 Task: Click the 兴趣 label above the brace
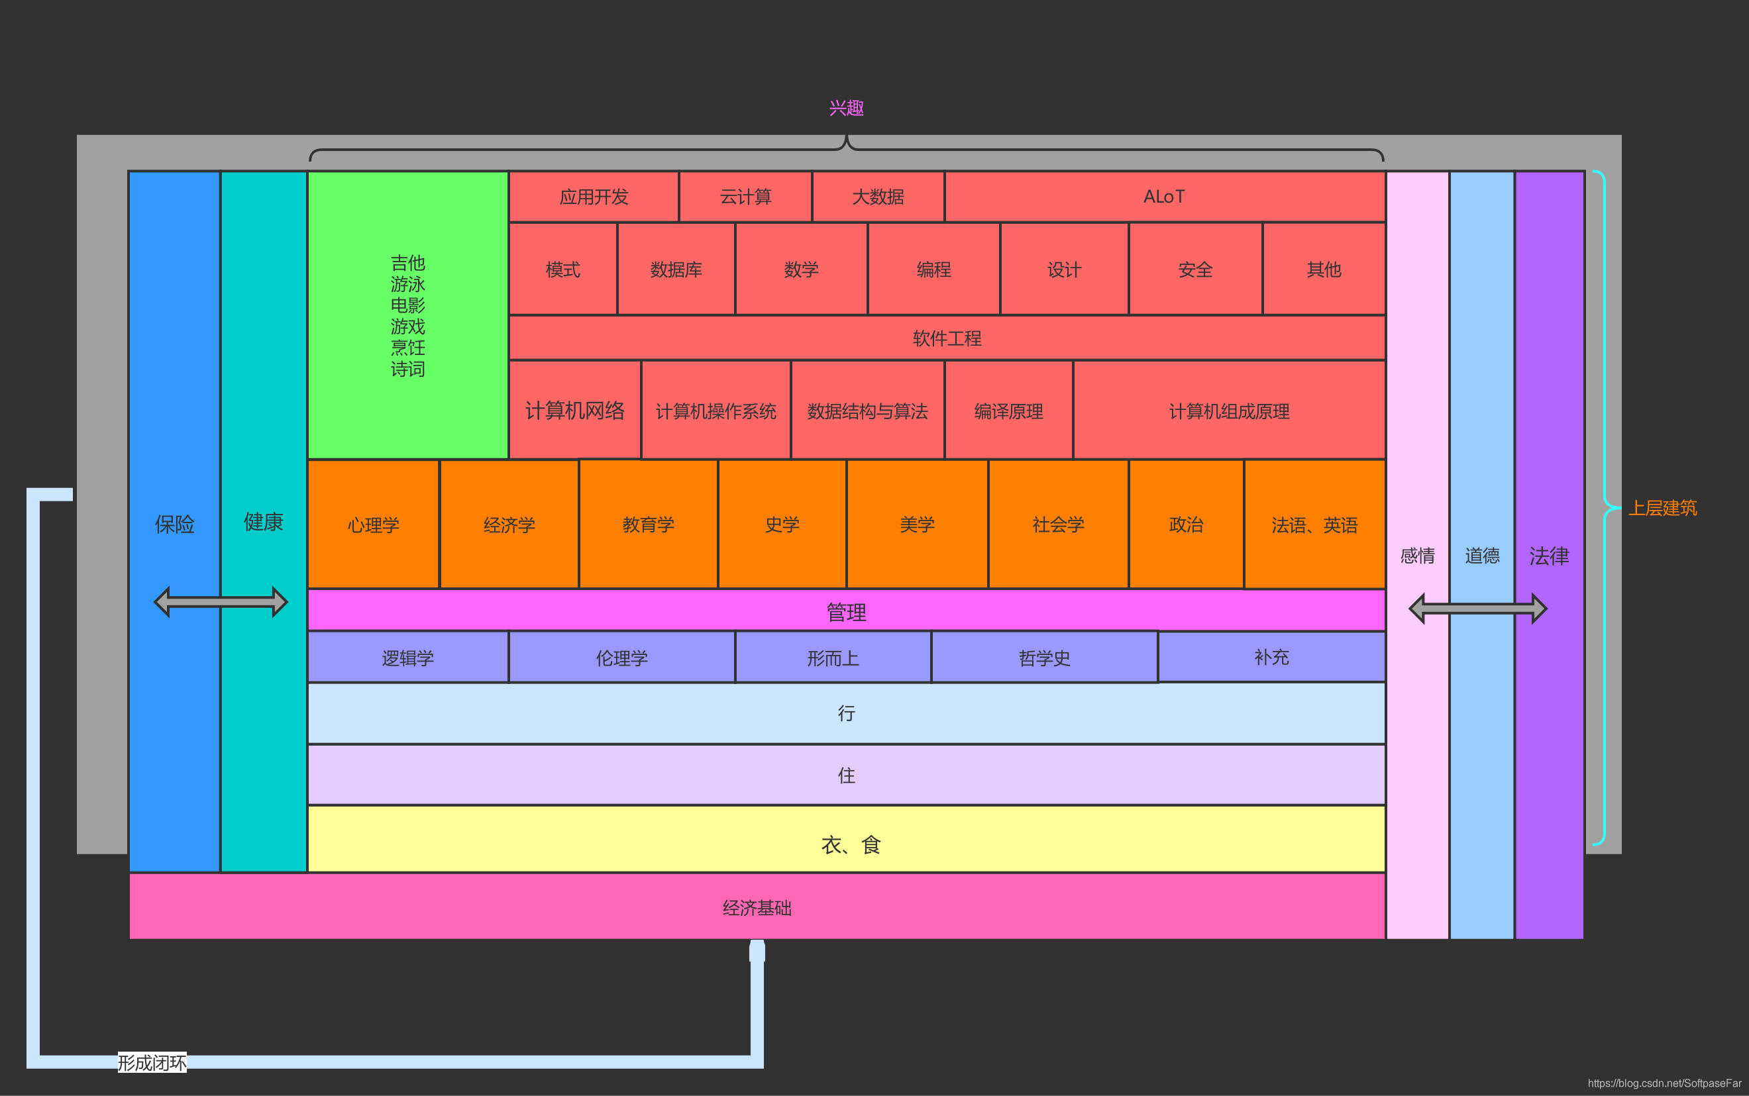point(846,108)
